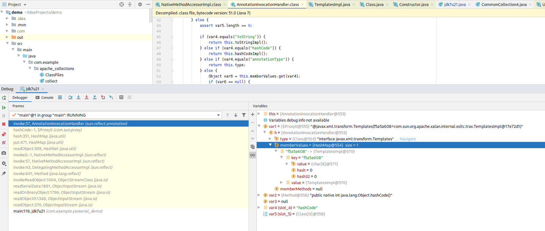Click the Force Step Into red arrow icon
The height and width of the screenshot is (231, 545).
[87, 98]
